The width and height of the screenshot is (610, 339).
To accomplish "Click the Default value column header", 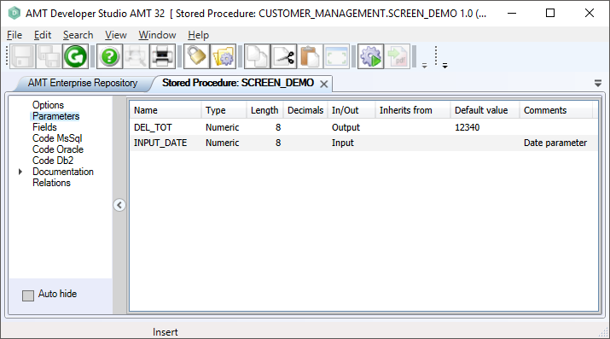I will [x=485, y=110].
